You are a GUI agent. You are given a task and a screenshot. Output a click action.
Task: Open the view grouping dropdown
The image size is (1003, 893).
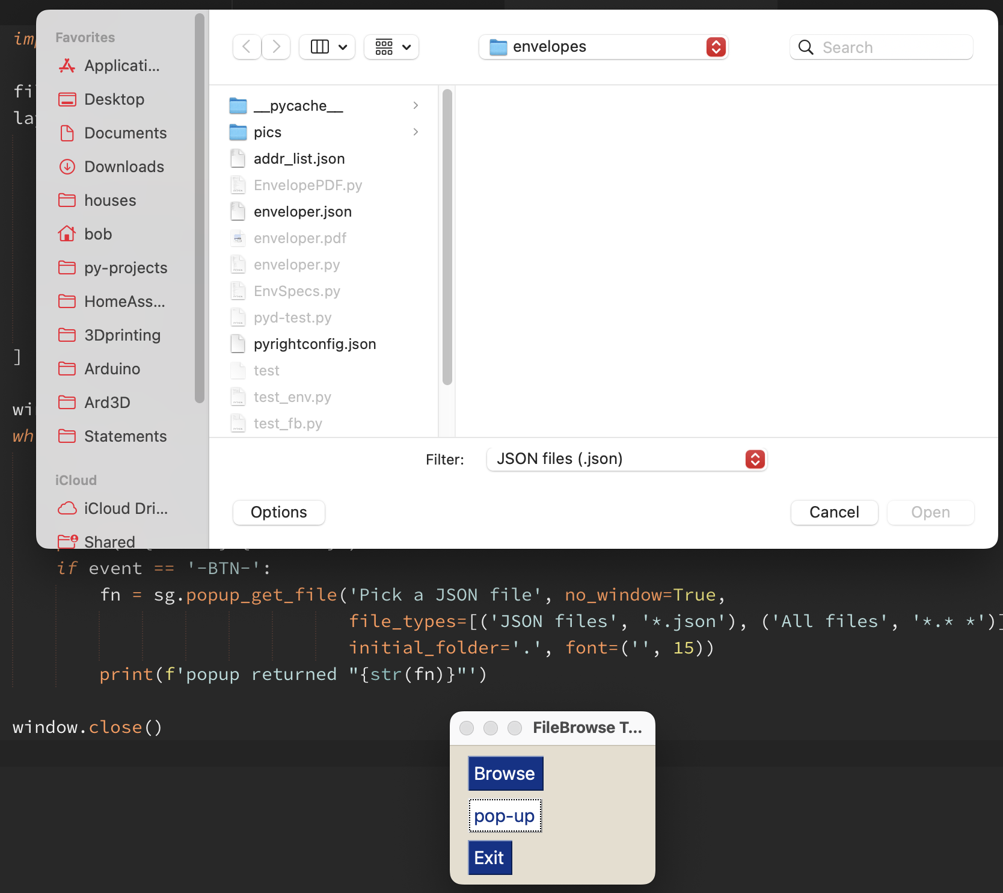pyautogui.click(x=391, y=46)
